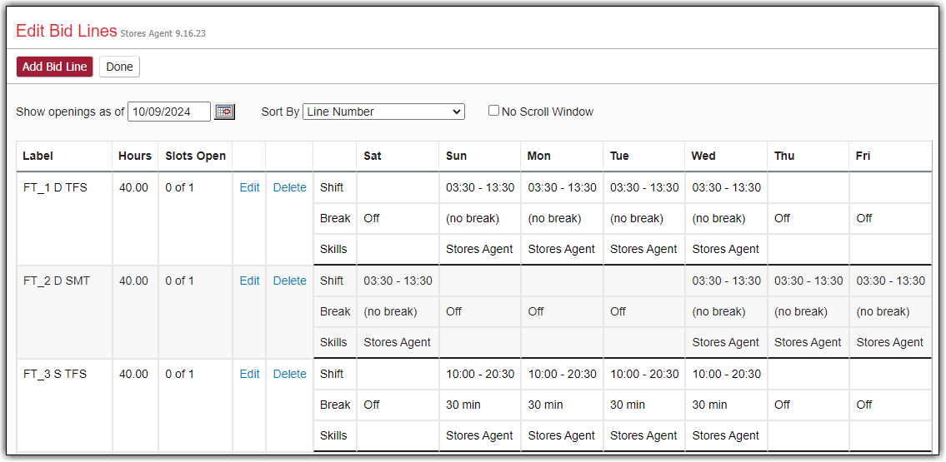Open the Sort By dropdown
The height and width of the screenshot is (462, 946).
[x=383, y=112]
